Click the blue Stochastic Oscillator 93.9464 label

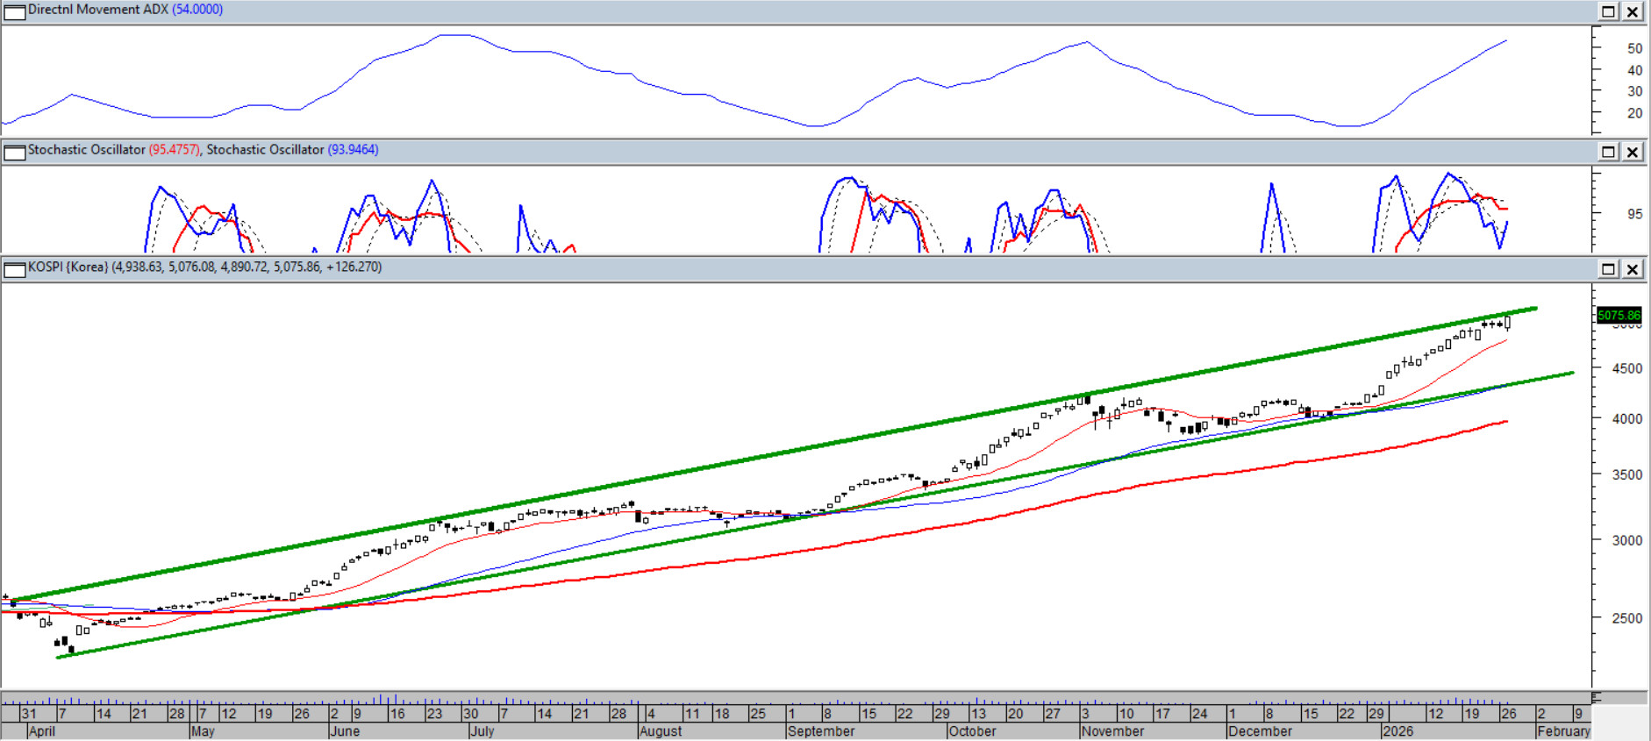point(353,150)
